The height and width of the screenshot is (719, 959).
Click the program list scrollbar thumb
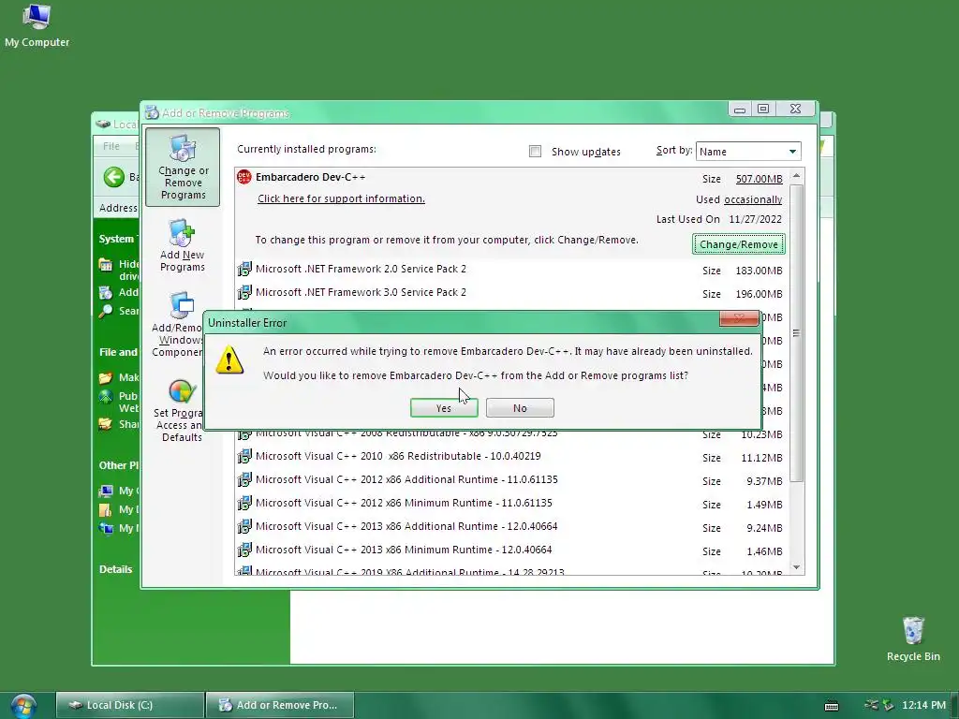tap(796, 333)
